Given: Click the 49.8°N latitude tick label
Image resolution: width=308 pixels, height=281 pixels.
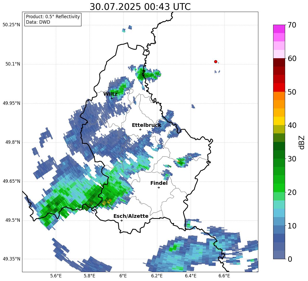Looking at the screenshot, I should [12, 142].
